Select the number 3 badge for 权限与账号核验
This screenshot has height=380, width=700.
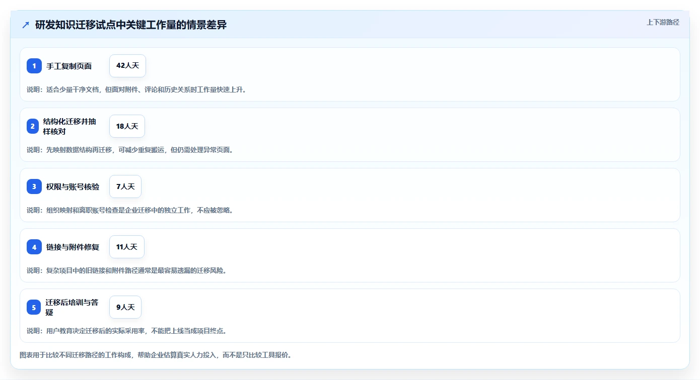(34, 186)
